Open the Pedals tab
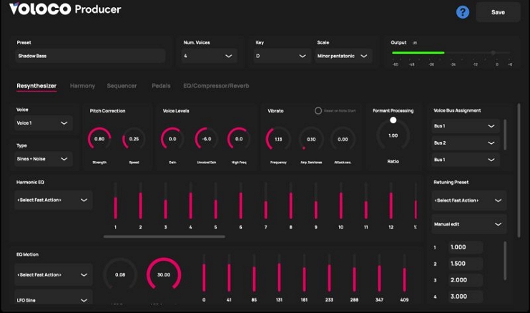530x313 pixels. point(161,86)
